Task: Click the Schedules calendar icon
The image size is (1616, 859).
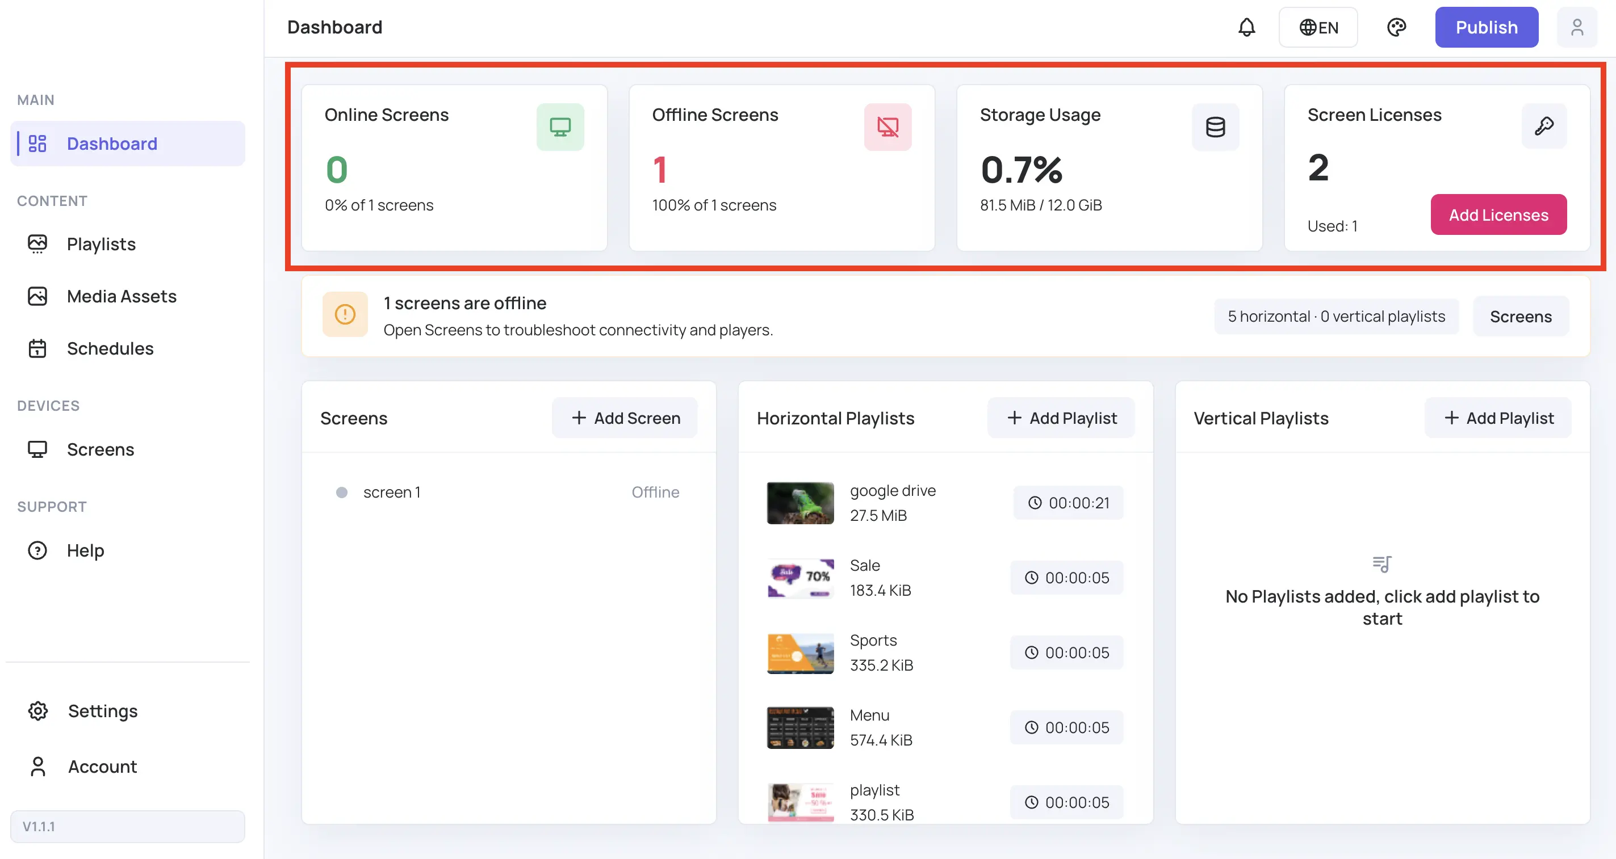Action: (37, 348)
